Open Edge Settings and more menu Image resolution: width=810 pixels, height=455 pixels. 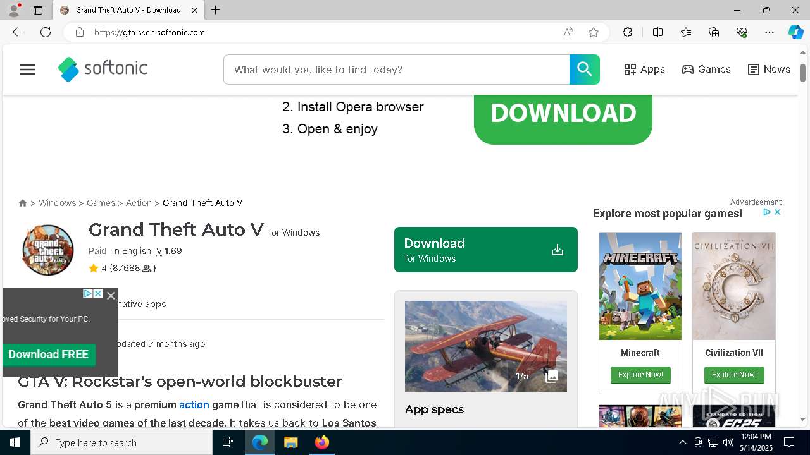[769, 32]
